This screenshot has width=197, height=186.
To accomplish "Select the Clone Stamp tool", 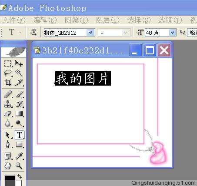I will click(x=8, y=104).
